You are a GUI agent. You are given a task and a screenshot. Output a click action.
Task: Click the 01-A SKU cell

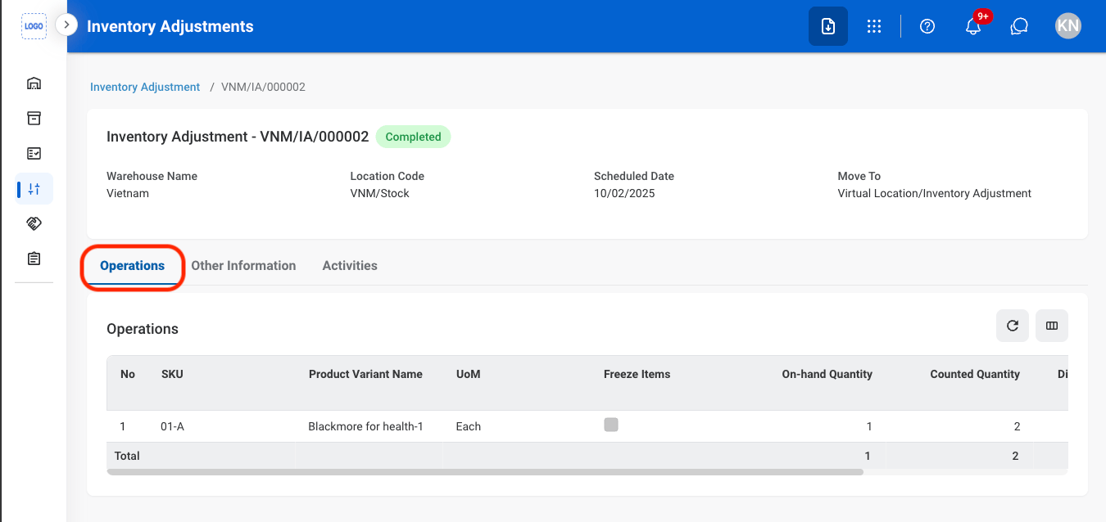[172, 426]
